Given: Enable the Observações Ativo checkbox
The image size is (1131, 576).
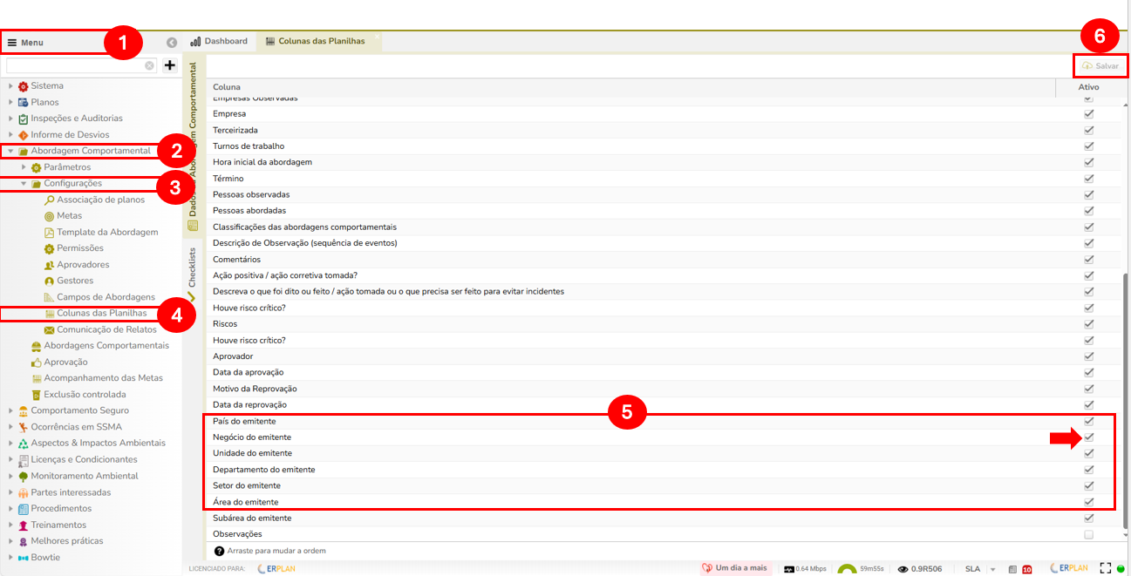Looking at the screenshot, I should coord(1088,534).
